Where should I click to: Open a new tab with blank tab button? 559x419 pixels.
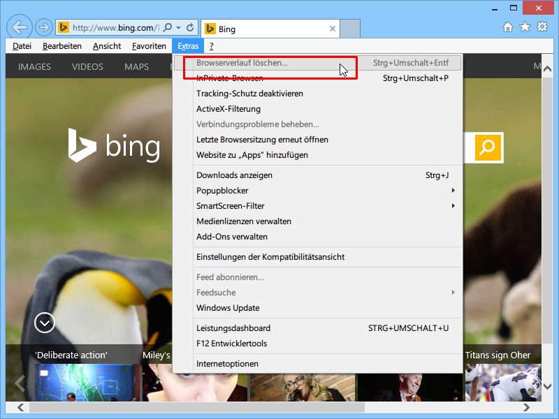pos(350,29)
